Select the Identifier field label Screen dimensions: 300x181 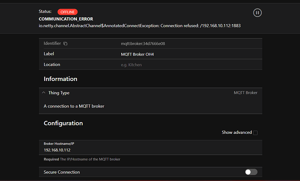(x=52, y=43)
